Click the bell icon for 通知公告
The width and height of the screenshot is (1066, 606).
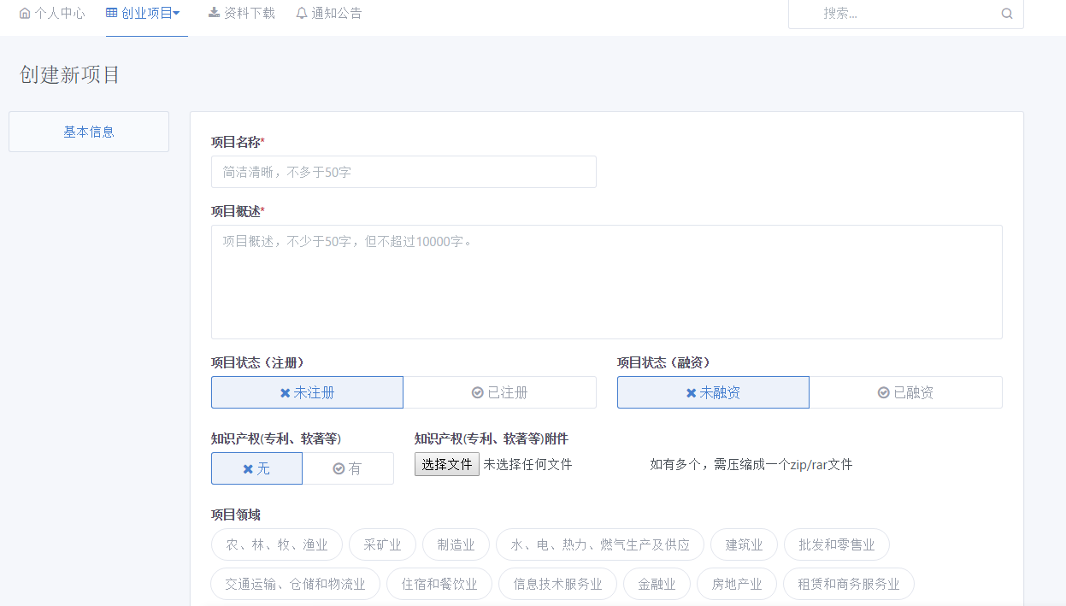[302, 14]
